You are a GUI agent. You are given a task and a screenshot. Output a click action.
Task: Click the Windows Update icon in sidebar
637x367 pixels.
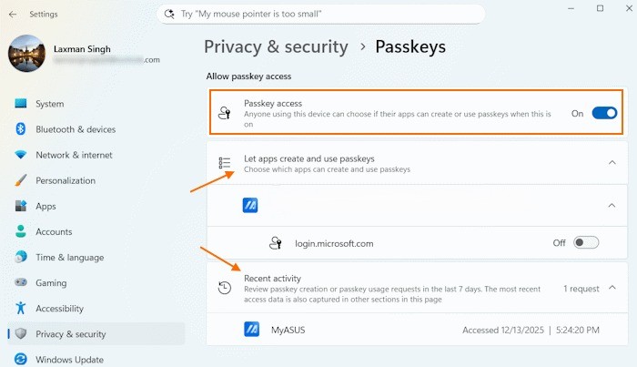(21, 359)
